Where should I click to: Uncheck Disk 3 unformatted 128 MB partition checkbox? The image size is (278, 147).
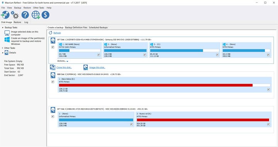[x=131, y=124]
